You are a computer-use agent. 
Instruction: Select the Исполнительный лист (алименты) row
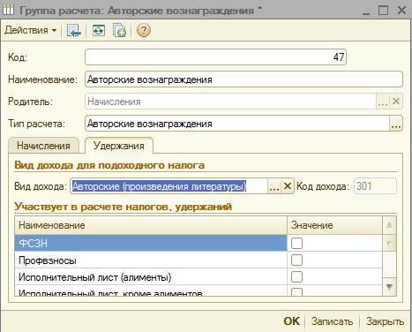coord(151,277)
